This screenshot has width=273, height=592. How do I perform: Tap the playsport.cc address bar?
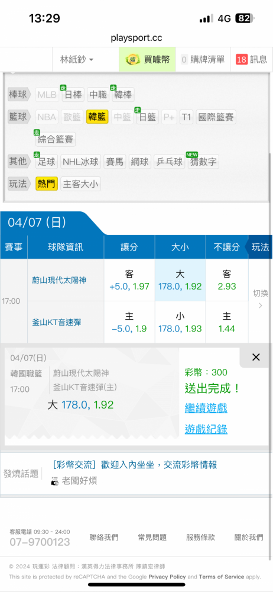[x=136, y=38]
